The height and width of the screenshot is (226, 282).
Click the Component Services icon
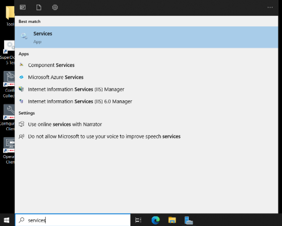[22, 65]
